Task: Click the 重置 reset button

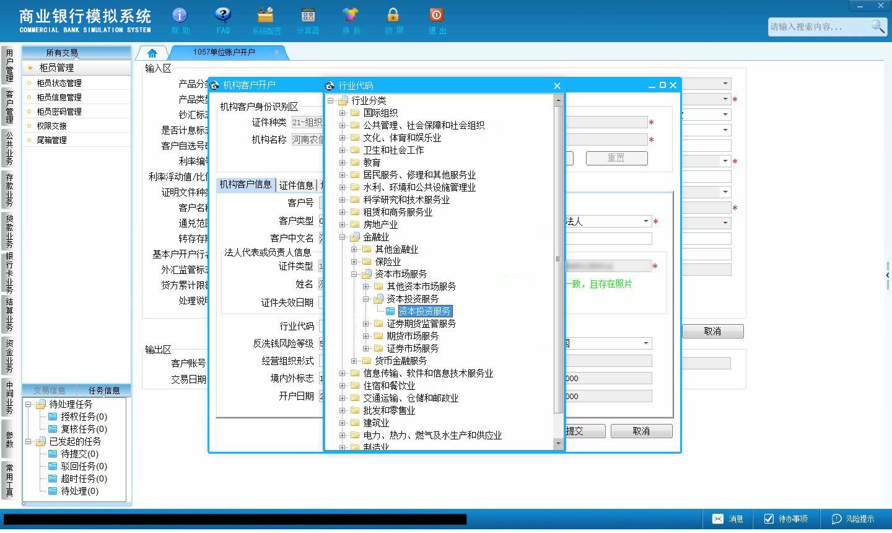Action: tap(616, 158)
